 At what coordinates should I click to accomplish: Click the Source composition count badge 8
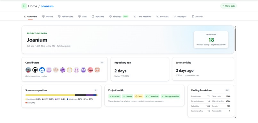click(96, 90)
